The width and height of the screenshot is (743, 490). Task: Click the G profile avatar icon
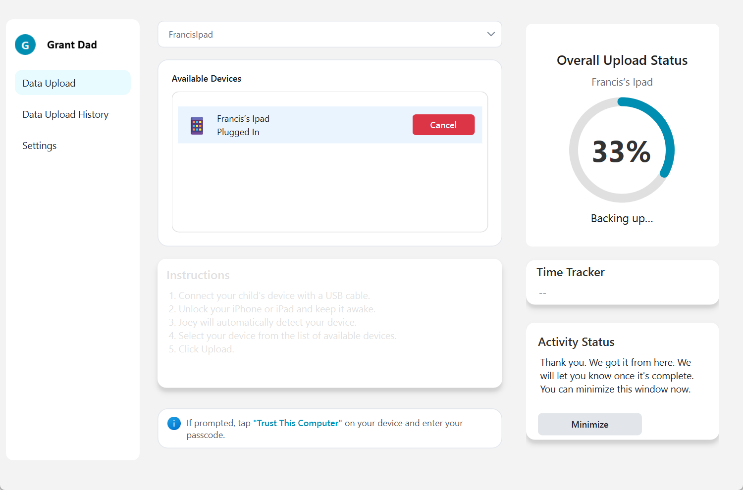tap(25, 45)
